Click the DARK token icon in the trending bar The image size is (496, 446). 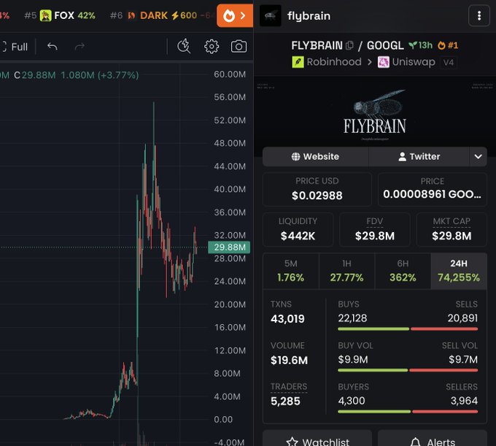click(131, 15)
